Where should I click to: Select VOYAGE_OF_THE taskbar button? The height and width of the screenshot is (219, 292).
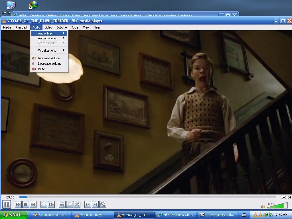click(134, 215)
